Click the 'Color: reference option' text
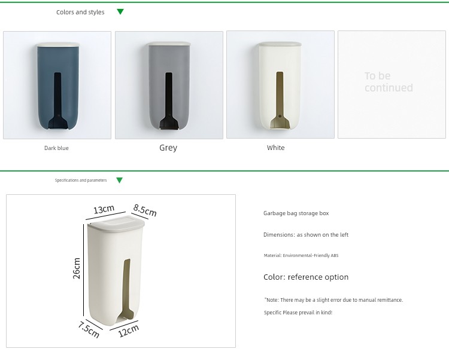Image resolution: width=449 pixels, height=358 pixels. point(306,277)
